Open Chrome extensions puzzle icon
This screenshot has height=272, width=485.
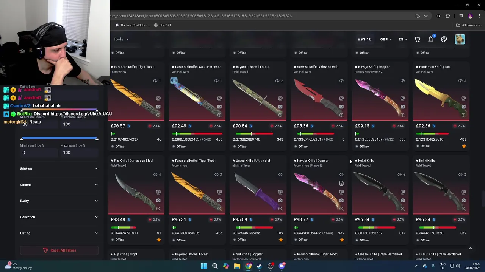pos(448,16)
